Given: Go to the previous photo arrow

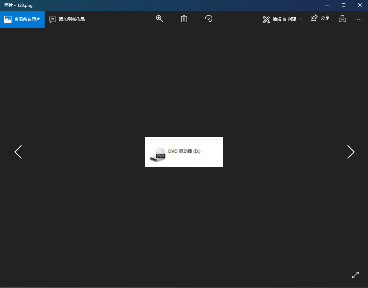Looking at the screenshot, I should coord(18,152).
